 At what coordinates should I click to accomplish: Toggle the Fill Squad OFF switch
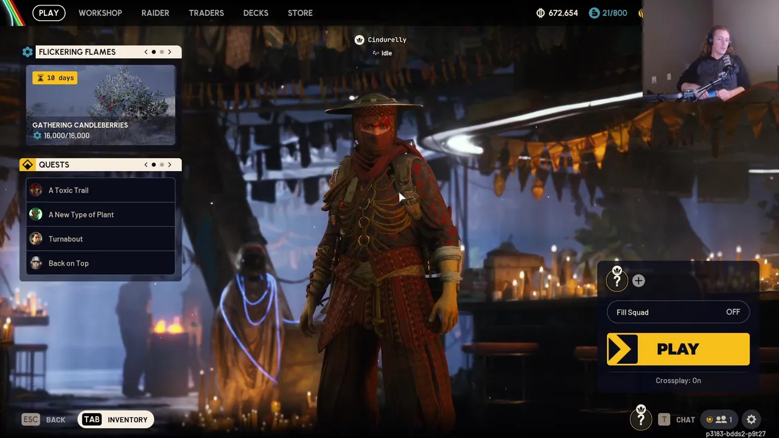[678, 312]
